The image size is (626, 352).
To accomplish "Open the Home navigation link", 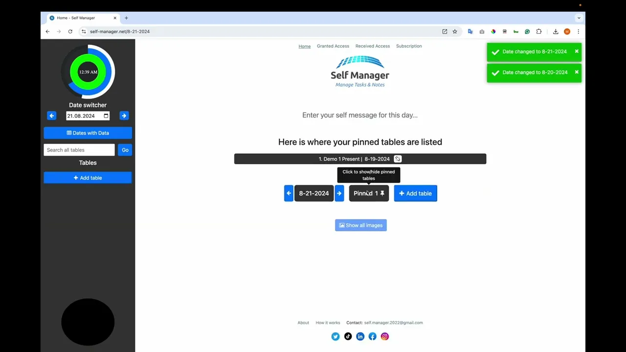I will tap(305, 46).
